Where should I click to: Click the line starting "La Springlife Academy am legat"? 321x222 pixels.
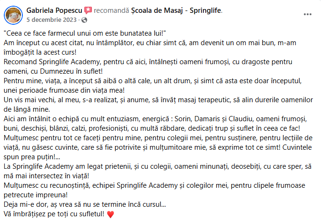click(x=143, y=166)
